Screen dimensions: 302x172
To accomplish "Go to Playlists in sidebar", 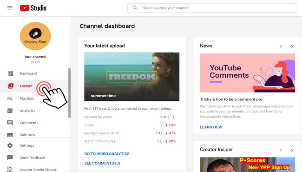I will click(x=27, y=99).
